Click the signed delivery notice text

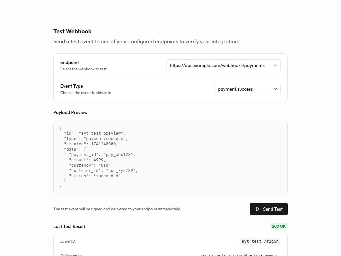point(117,209)
